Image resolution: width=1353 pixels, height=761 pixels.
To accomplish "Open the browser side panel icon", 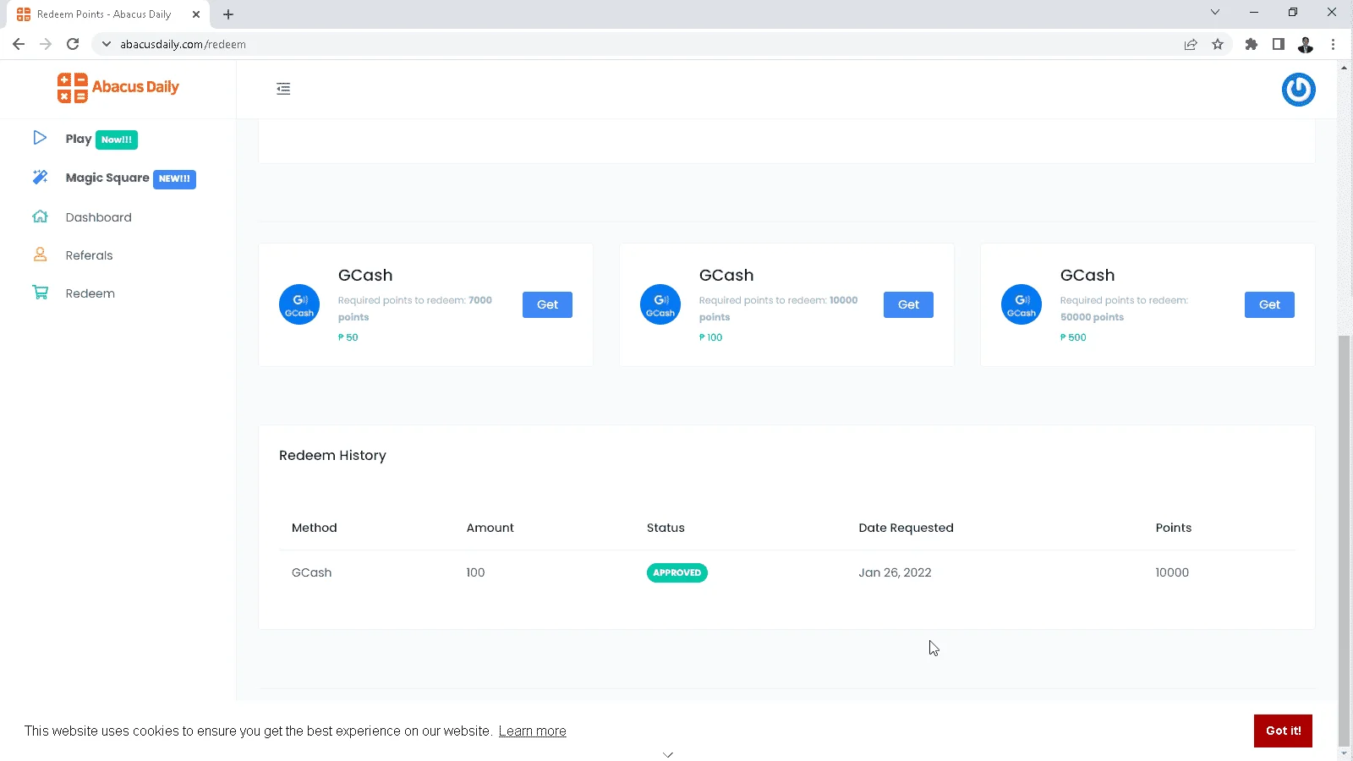I will (1279, 44).
